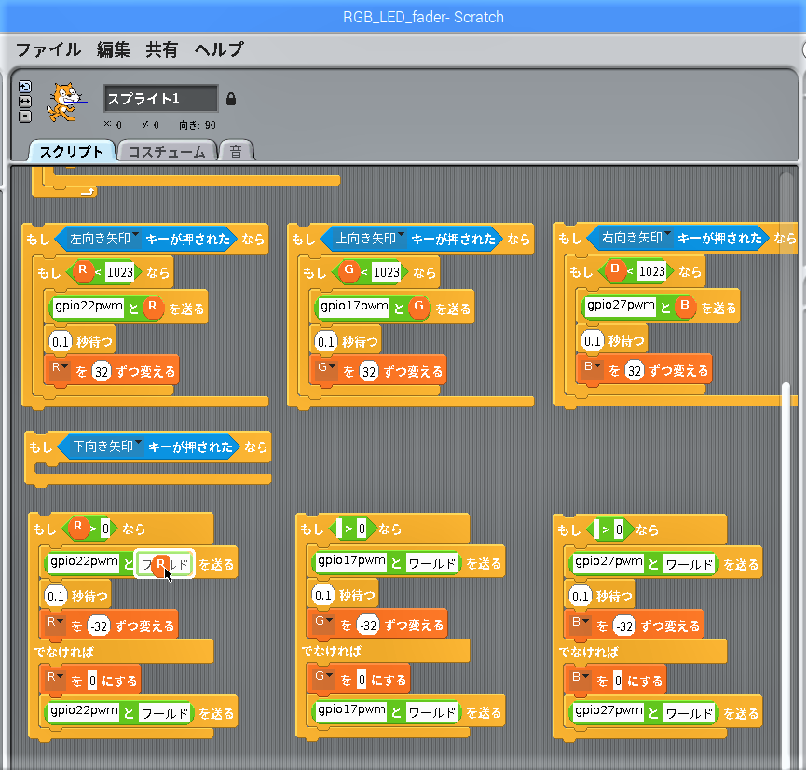This screenshot has width=806, height=770.
Task: Open variable R dropdown in -32ずつ変える block
Action: [x=56, y=623]
